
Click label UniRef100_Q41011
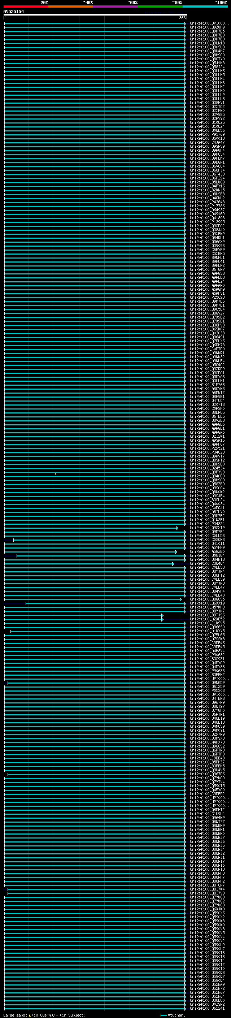coord(207,543)
